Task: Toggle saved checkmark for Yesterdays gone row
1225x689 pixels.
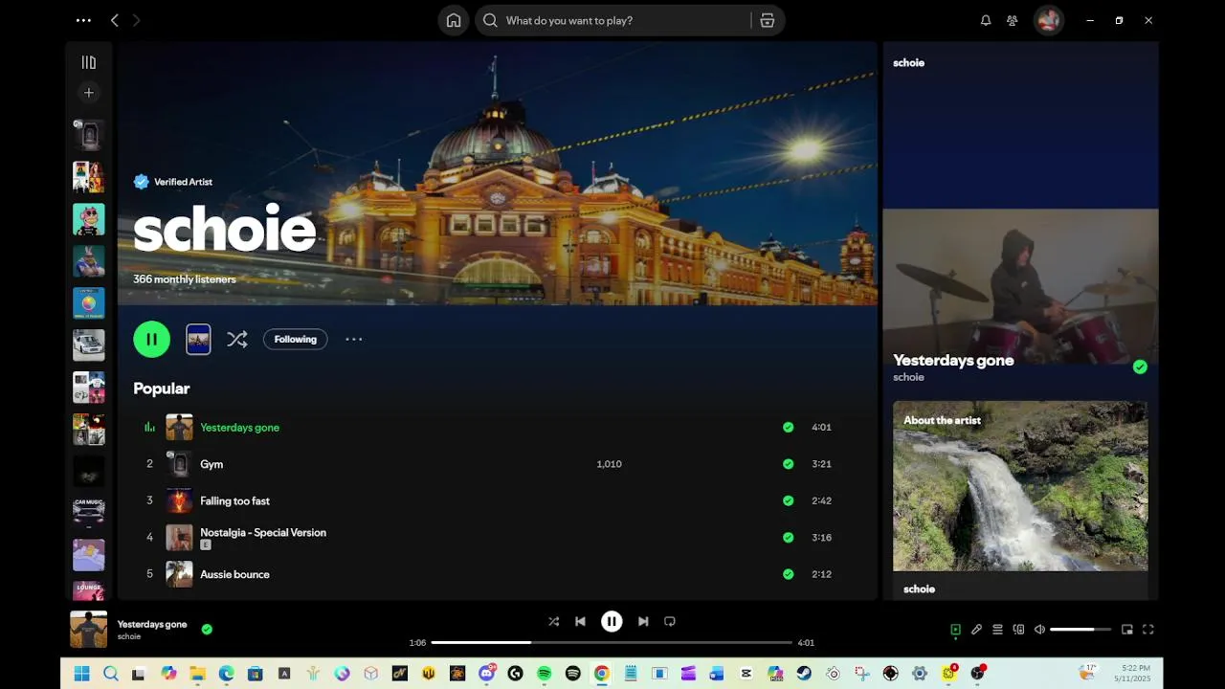Action: click(788, 428)
